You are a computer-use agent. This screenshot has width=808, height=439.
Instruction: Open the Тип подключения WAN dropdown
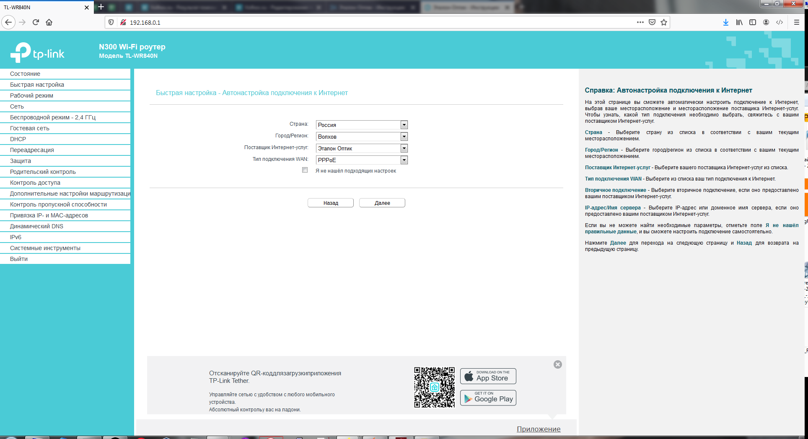pos(362,160)
